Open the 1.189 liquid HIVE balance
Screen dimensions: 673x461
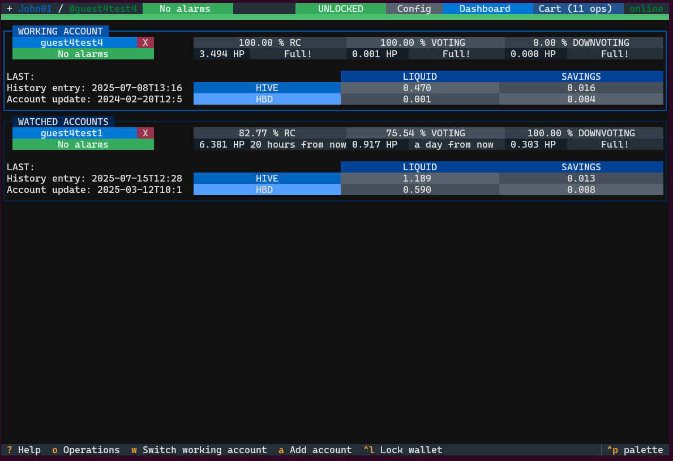point(420,178)
